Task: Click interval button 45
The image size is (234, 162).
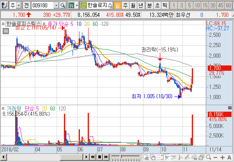Action: pyautogui.click(x=220, y=5)
